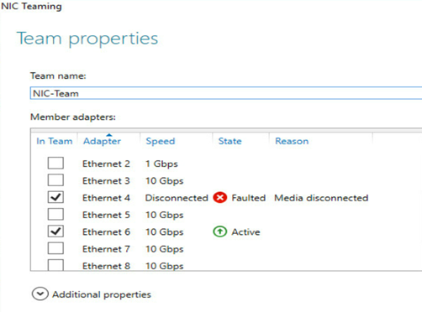This screenshot has height=312, width=422.
Task: Sort by the In Team column
Action: (55, 141)
